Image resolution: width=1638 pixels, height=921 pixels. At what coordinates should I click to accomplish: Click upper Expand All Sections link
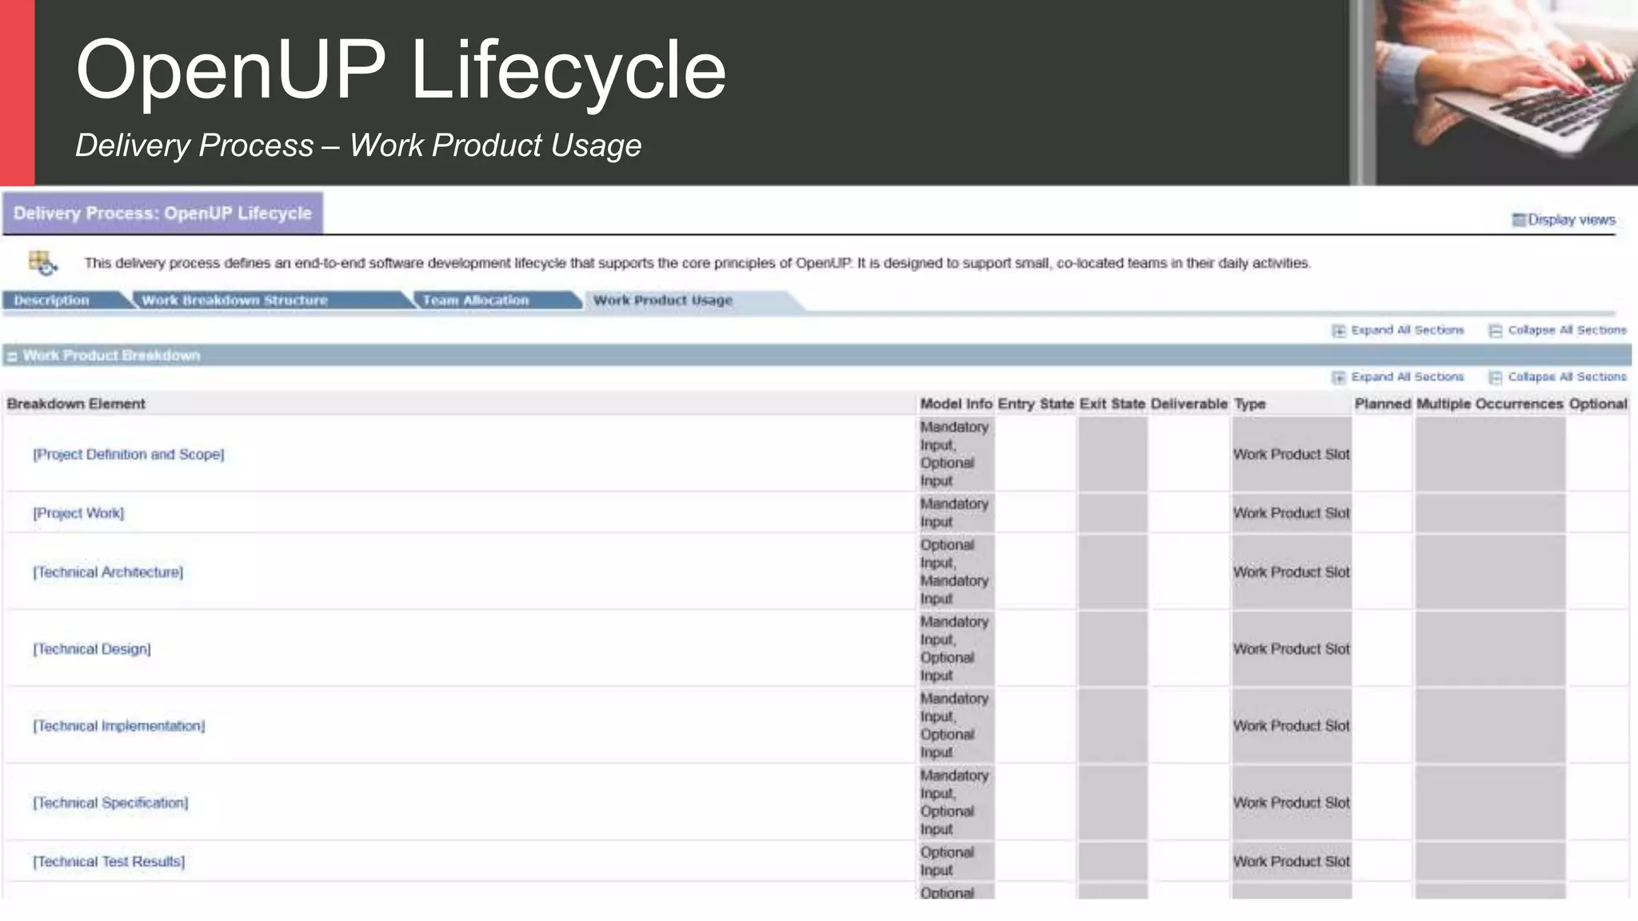pyautogui.click(x=1408, y=330)
